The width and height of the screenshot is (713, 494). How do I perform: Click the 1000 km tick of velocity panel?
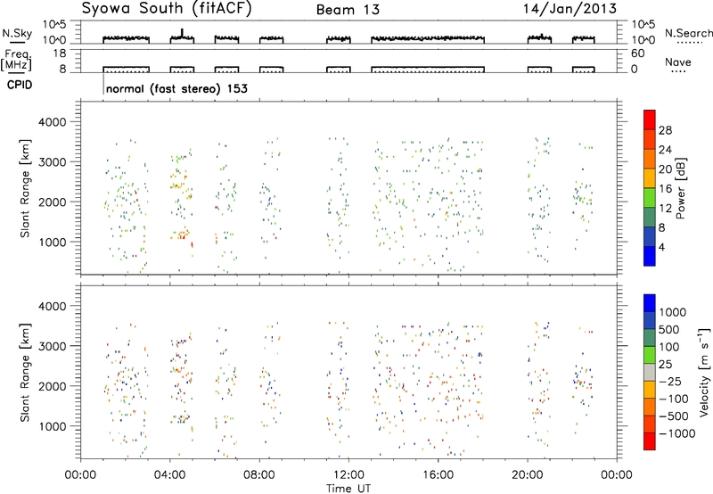pyautogui.click(x=52, y=426)
